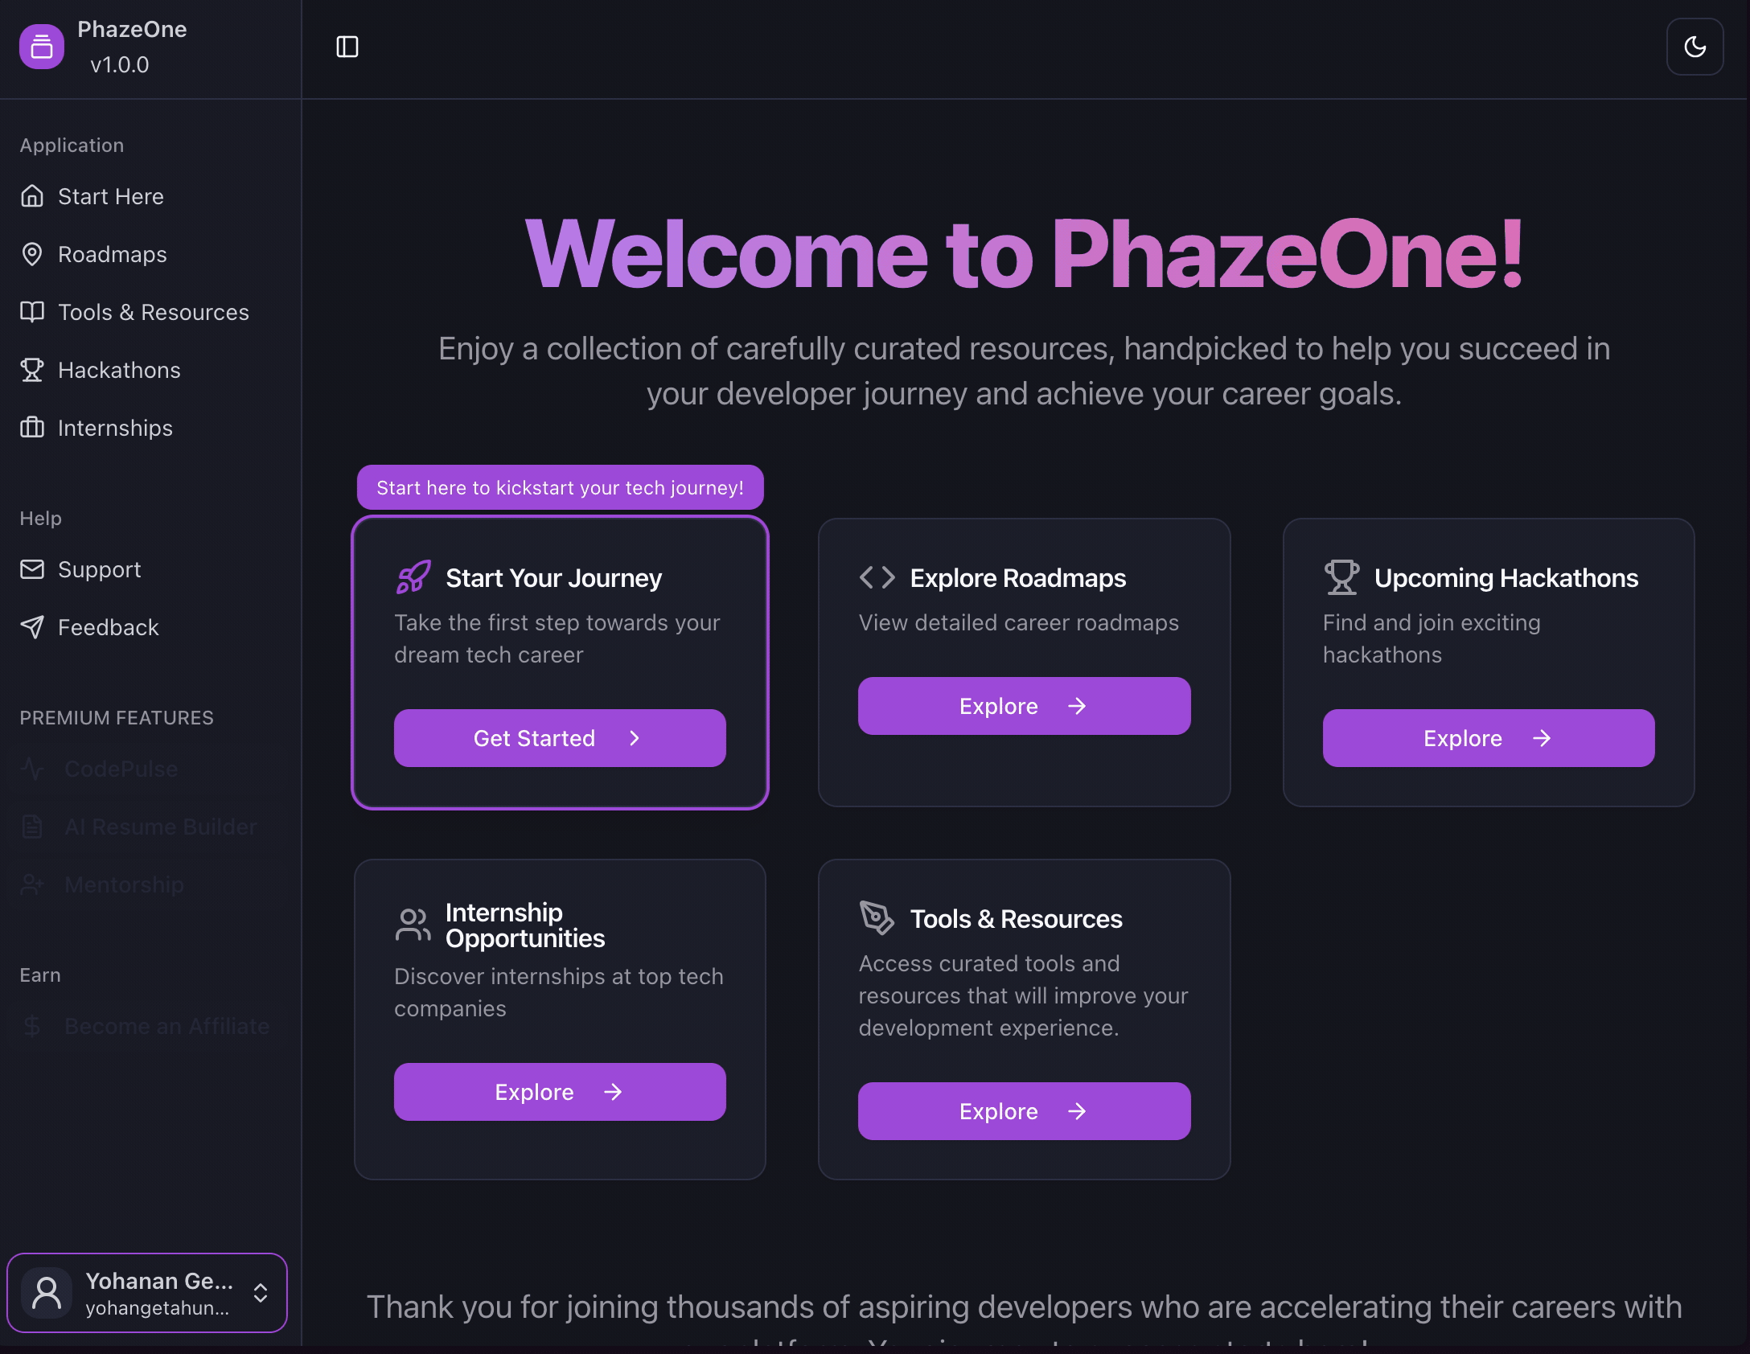
Task: Go to Hackathons sidebar item
Action: 118,370
